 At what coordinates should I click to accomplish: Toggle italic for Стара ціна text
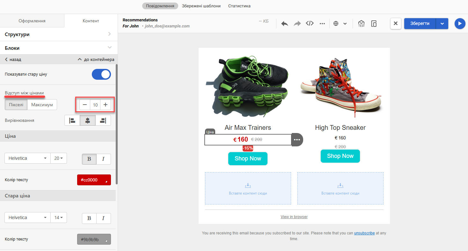104,218
